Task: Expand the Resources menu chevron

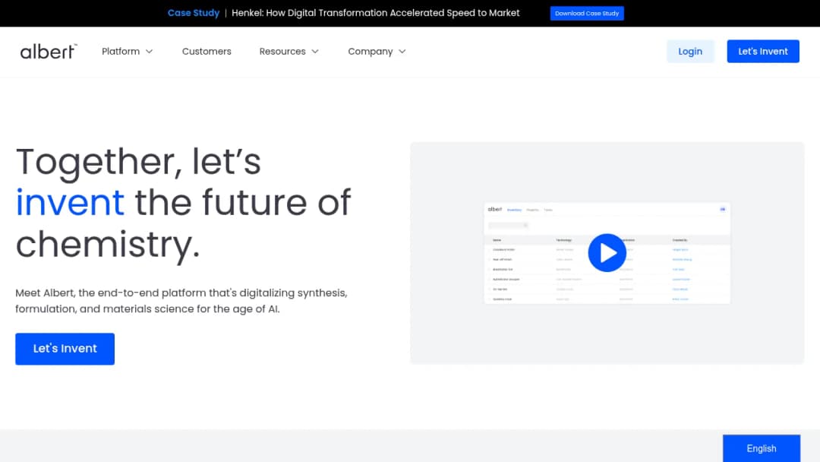Action: (315, 52)
